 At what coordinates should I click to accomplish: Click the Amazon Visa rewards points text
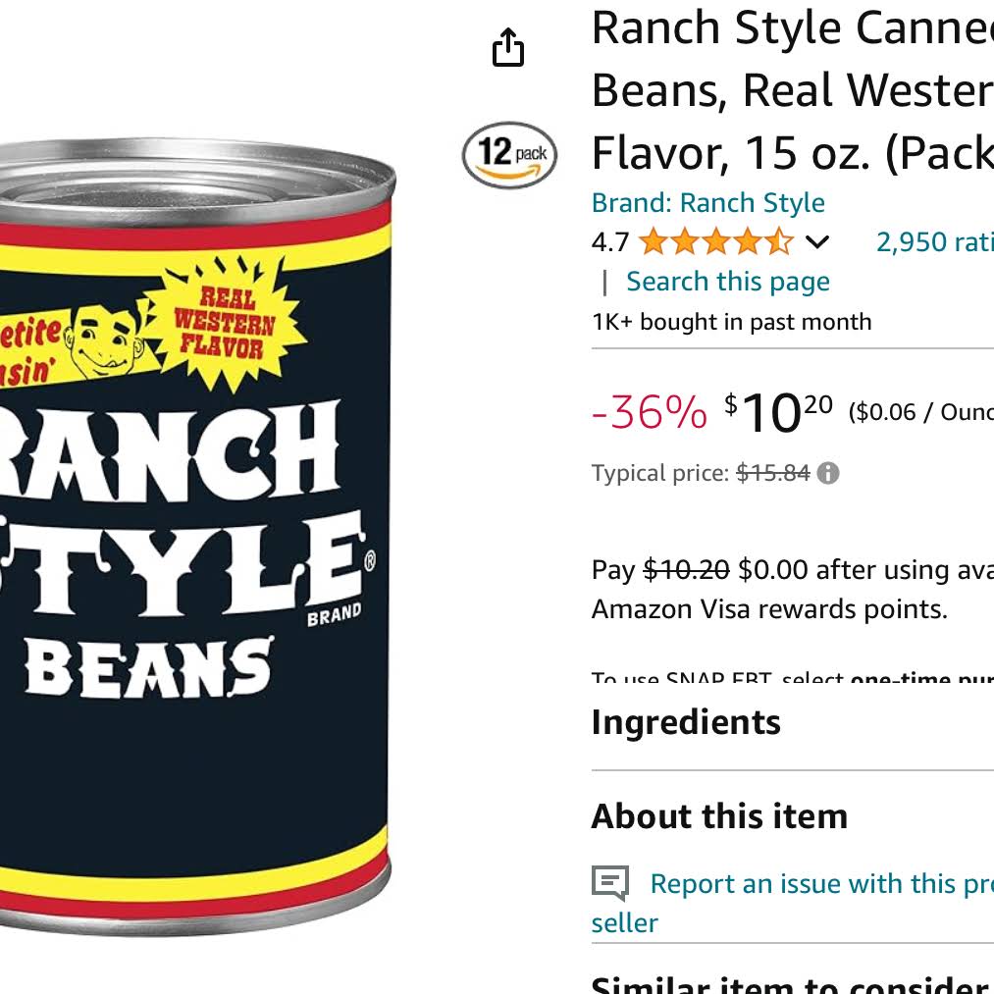pos(769,609)
